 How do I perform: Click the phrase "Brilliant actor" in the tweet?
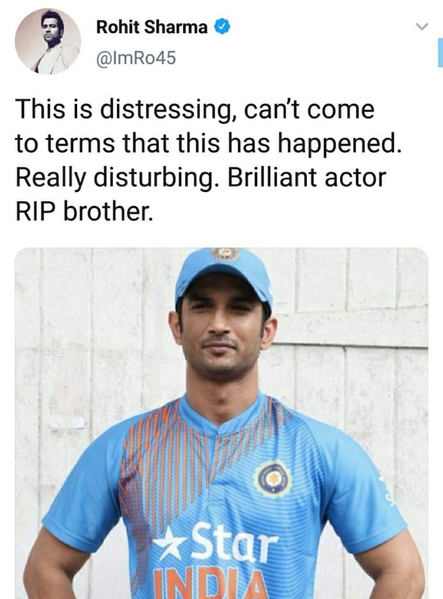307,178
